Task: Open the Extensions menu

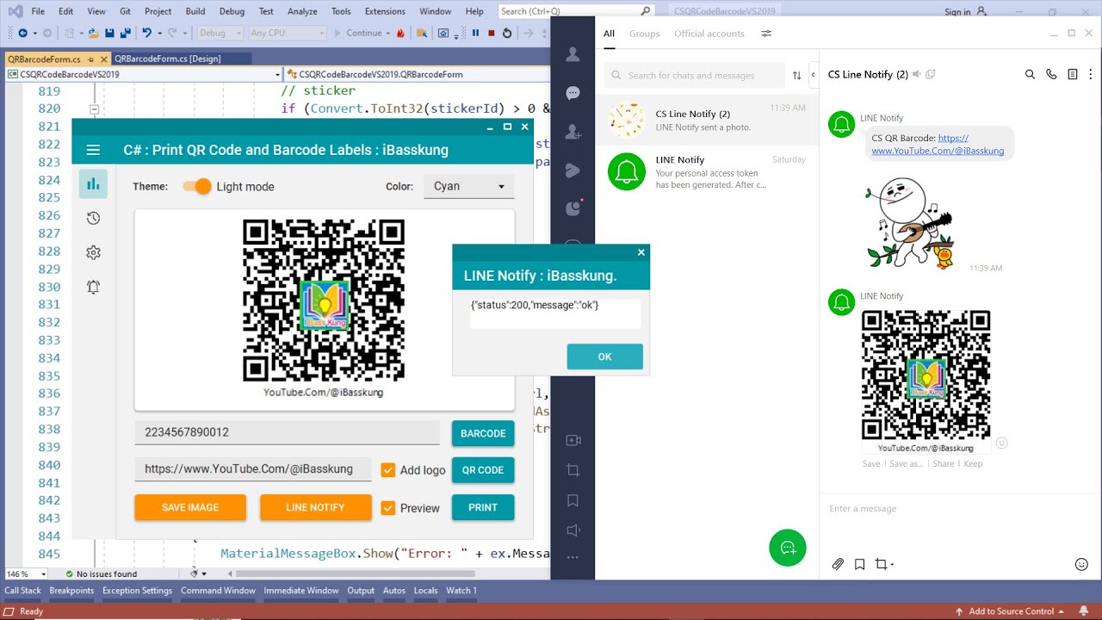Action: [x=385, y=11]
